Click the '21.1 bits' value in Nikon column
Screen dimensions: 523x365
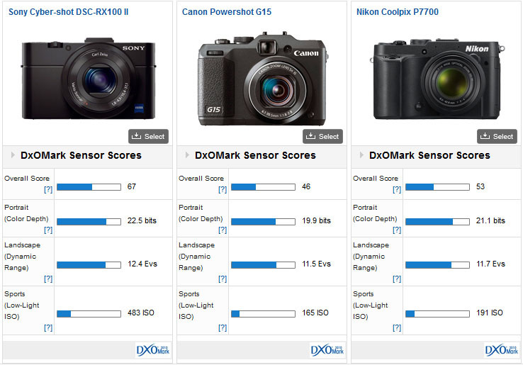(x=490, y=220)
